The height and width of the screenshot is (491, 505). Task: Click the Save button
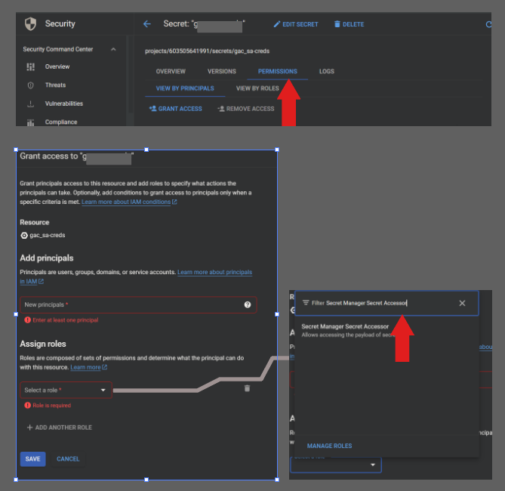pyautogui.click(x=33, y=459)
